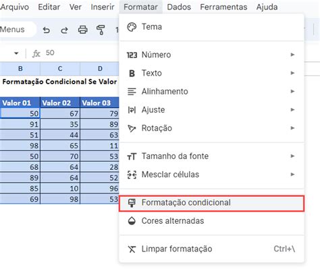Select the paint format roller icon

coord(101,30)
